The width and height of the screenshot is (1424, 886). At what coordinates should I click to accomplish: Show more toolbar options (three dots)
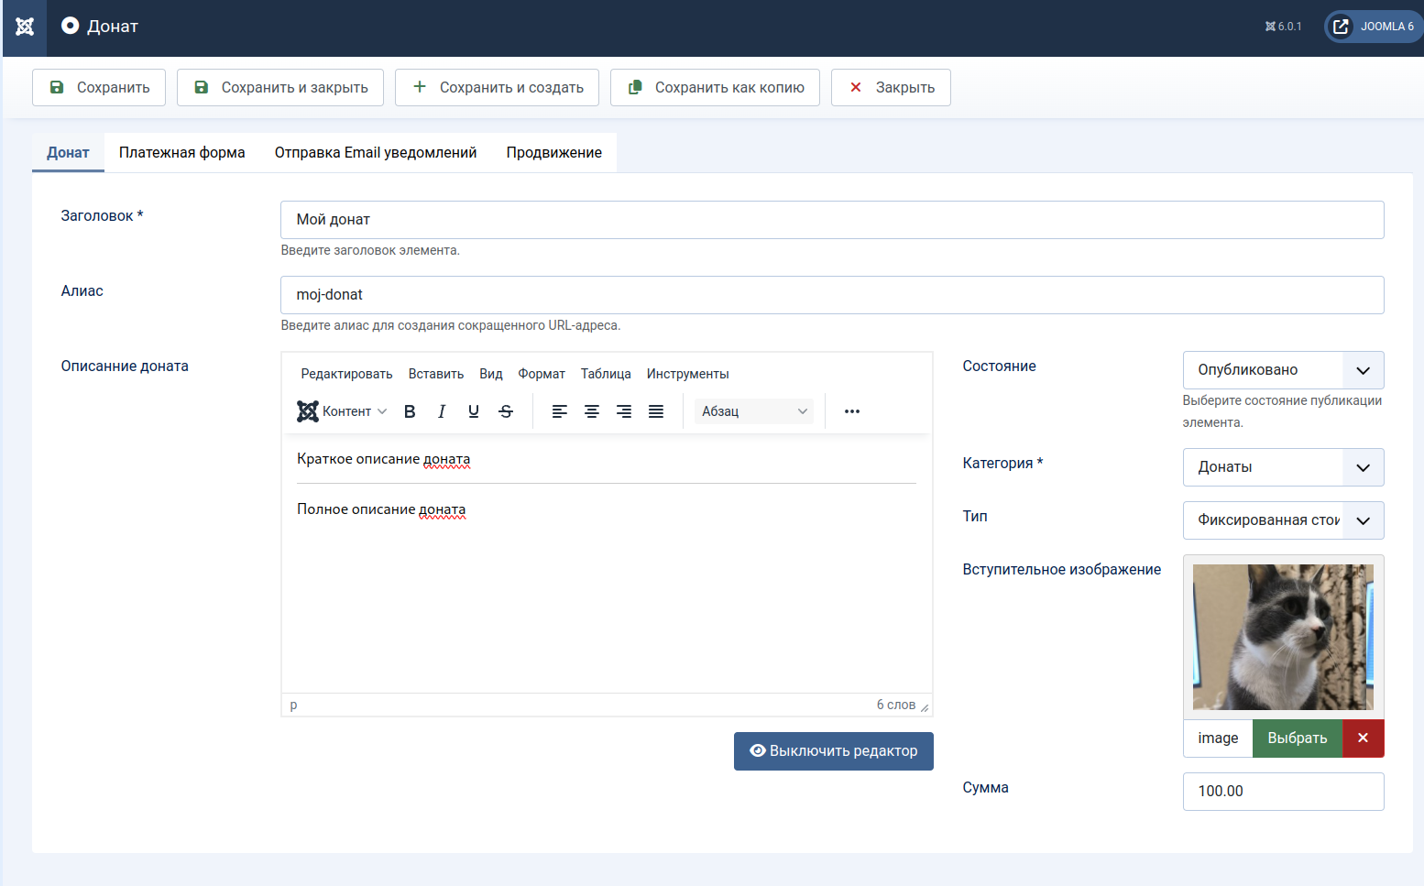tap(852, 411)
